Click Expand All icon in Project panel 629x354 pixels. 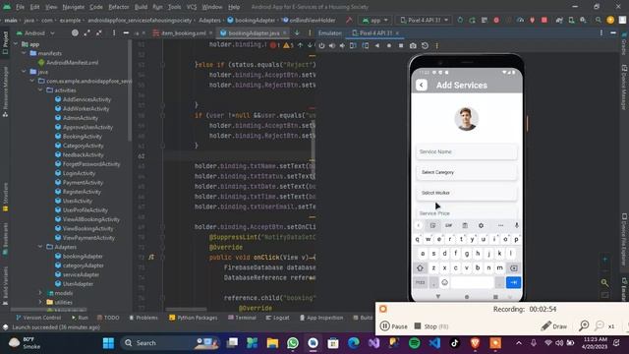pyautogui.click(x=86, y=32)
